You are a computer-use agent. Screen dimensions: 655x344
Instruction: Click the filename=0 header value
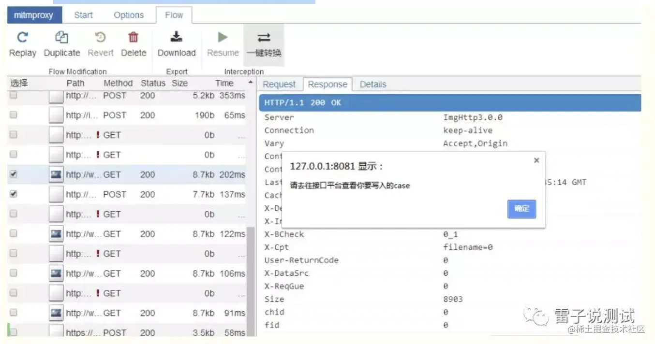coord(467,247)
